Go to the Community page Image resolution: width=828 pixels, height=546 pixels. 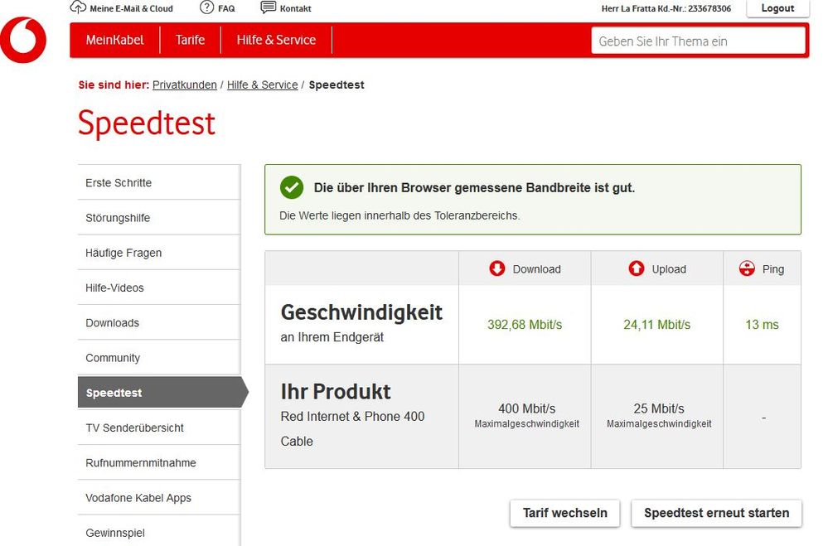[x=112, y=357]
